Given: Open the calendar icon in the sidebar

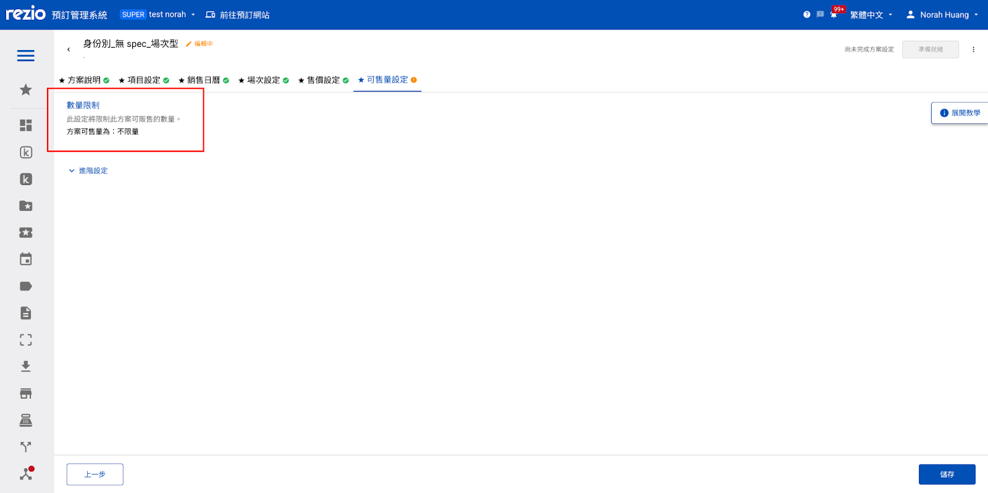Looking at the screenshot, I should pos(26,259).
